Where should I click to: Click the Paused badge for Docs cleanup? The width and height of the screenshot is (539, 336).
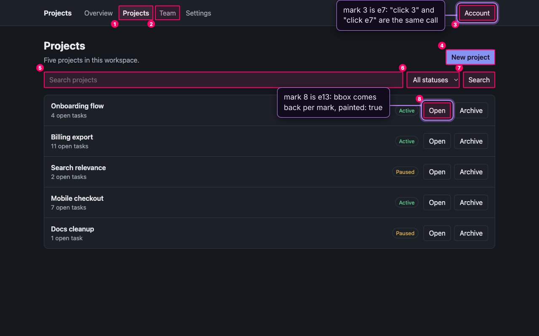pos(405,233)
